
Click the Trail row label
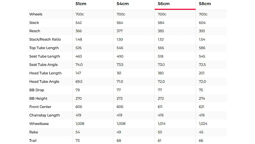click(33, 141)
